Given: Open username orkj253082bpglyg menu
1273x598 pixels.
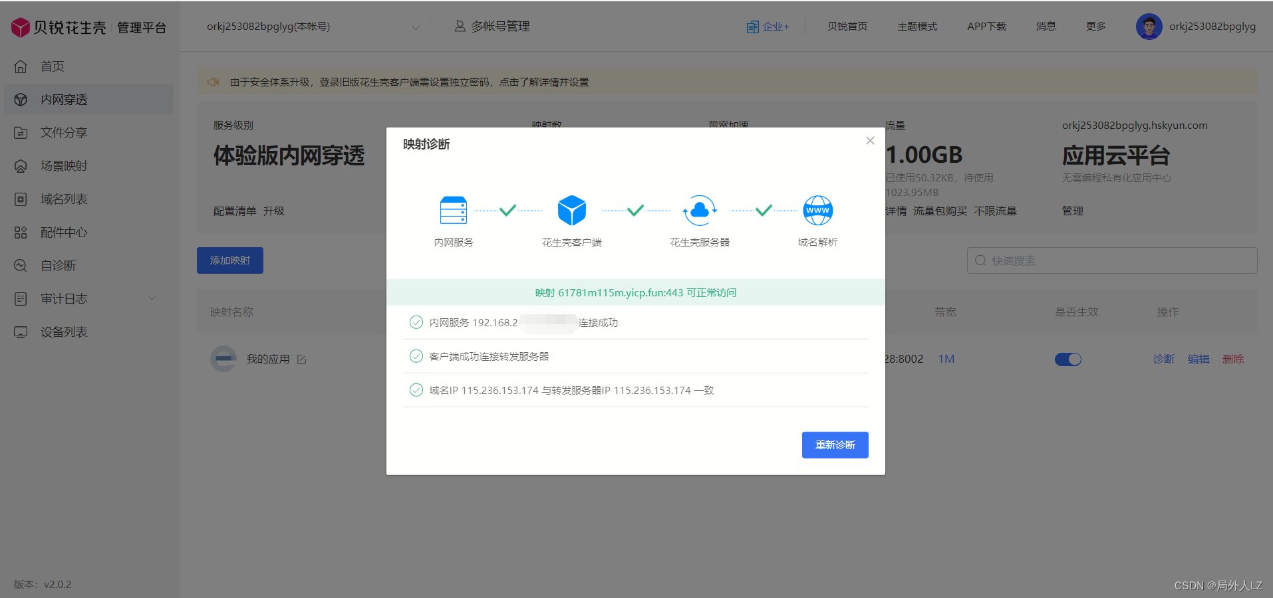Looking at the screenshot, I should click(1212, 27).
